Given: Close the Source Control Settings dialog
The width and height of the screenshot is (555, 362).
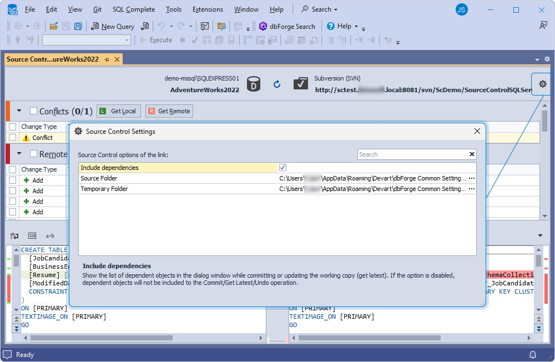Looking at the screenshot, I should (477, 131).
